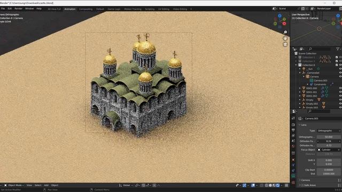
Task: Open the lens Type Orthographic dropdown
Action: tap(329, 131)
